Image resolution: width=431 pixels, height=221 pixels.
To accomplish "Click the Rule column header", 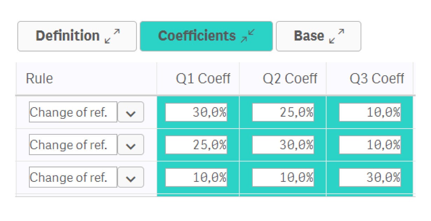I will 39,79.
